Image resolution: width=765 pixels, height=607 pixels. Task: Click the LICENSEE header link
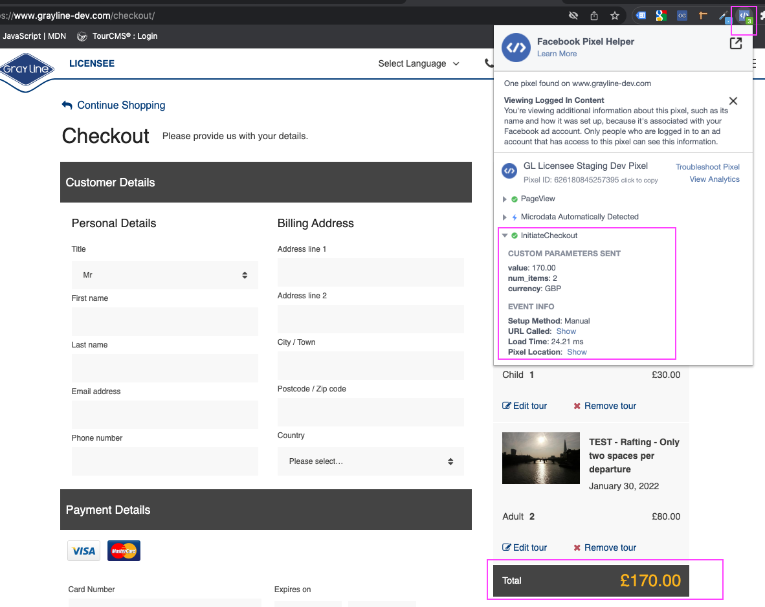(92, 63)
